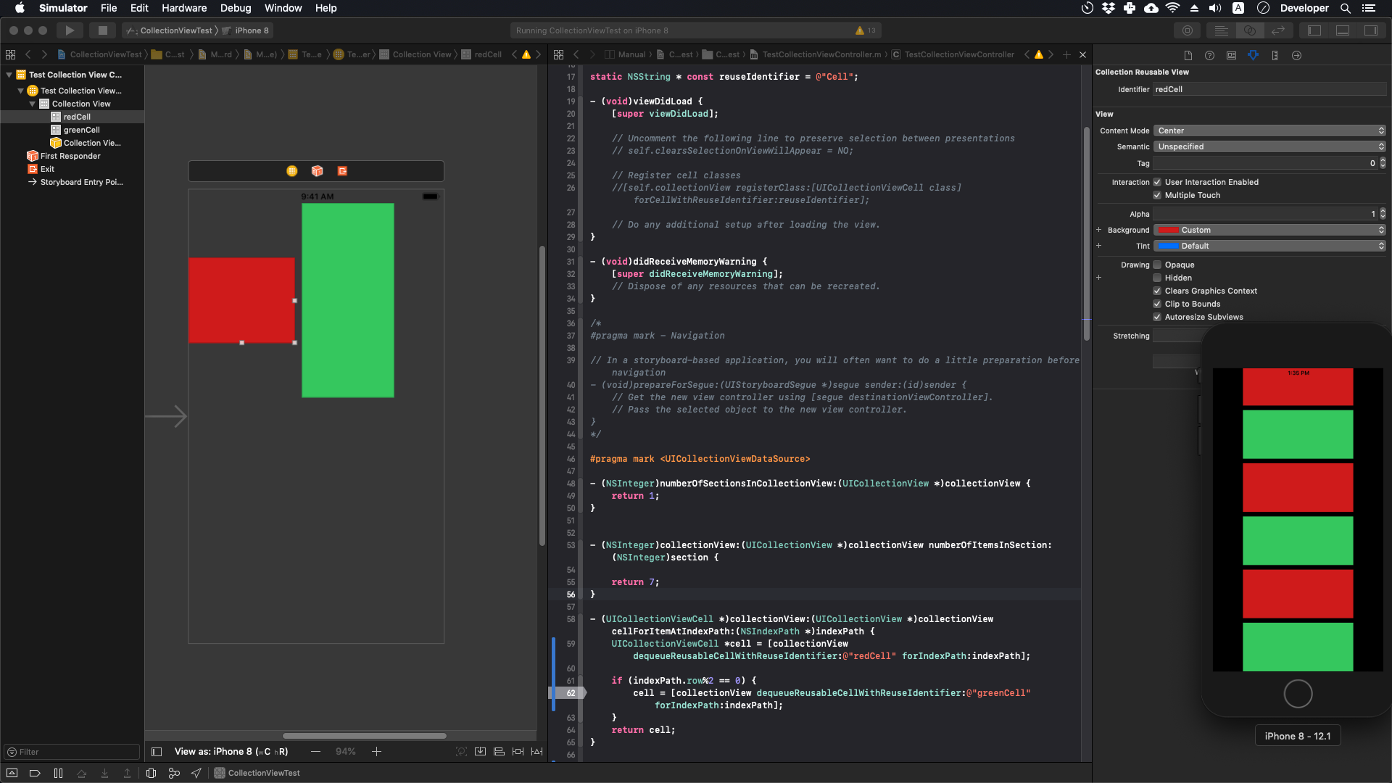The width and height of the screenshot is (1392, 783).
Task: Pause program execution in debug bar
Action: click(58, 773)
